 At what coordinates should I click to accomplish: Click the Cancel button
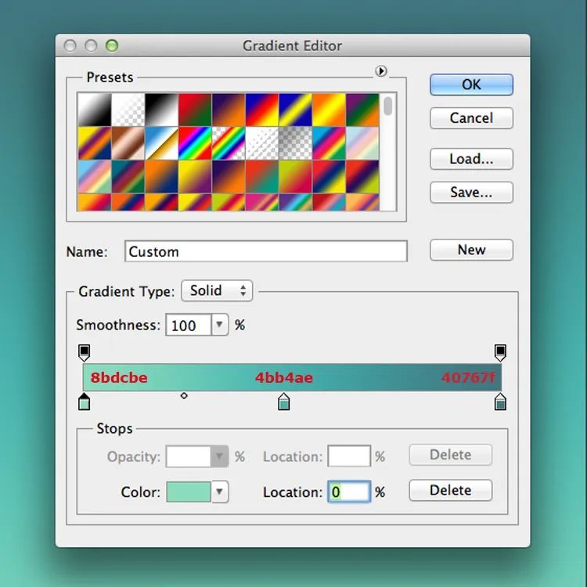(x=471, y=118)
